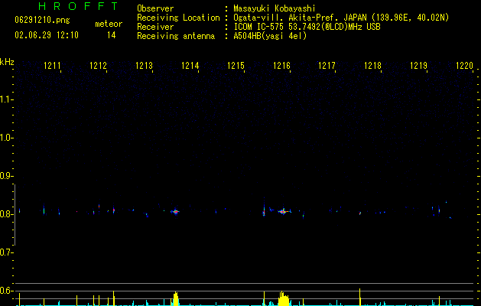This screenshot has height=306, width=481.
Task: Click the 1217 time axis label
Action: (x=327, y=66)
